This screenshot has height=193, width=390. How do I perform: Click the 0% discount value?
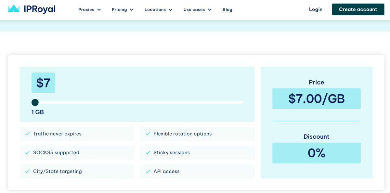pos(317,153)
